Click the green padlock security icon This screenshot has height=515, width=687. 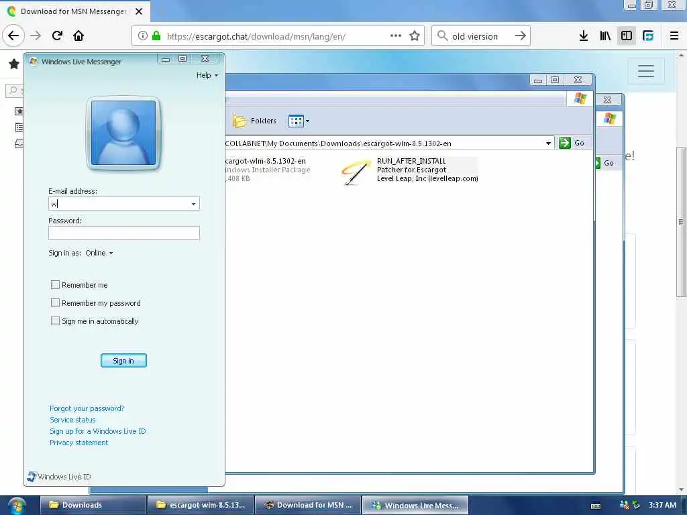pos(156,36)
